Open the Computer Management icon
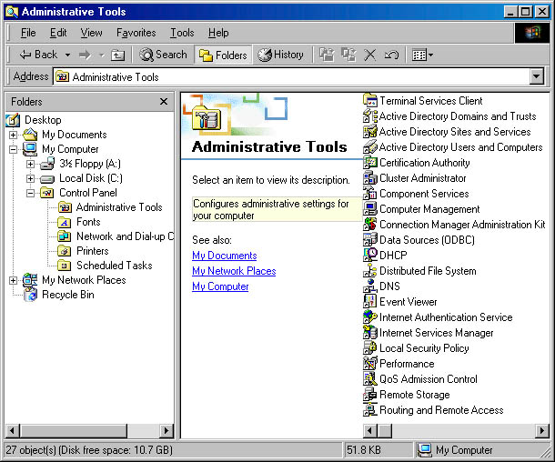The image size is (555, 462). [x=370, y=209]
